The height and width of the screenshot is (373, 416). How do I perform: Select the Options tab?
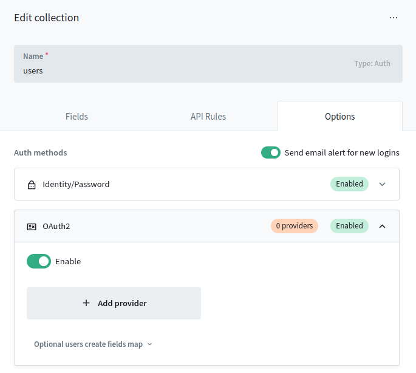pyautogui.click(x=339, y=117)
